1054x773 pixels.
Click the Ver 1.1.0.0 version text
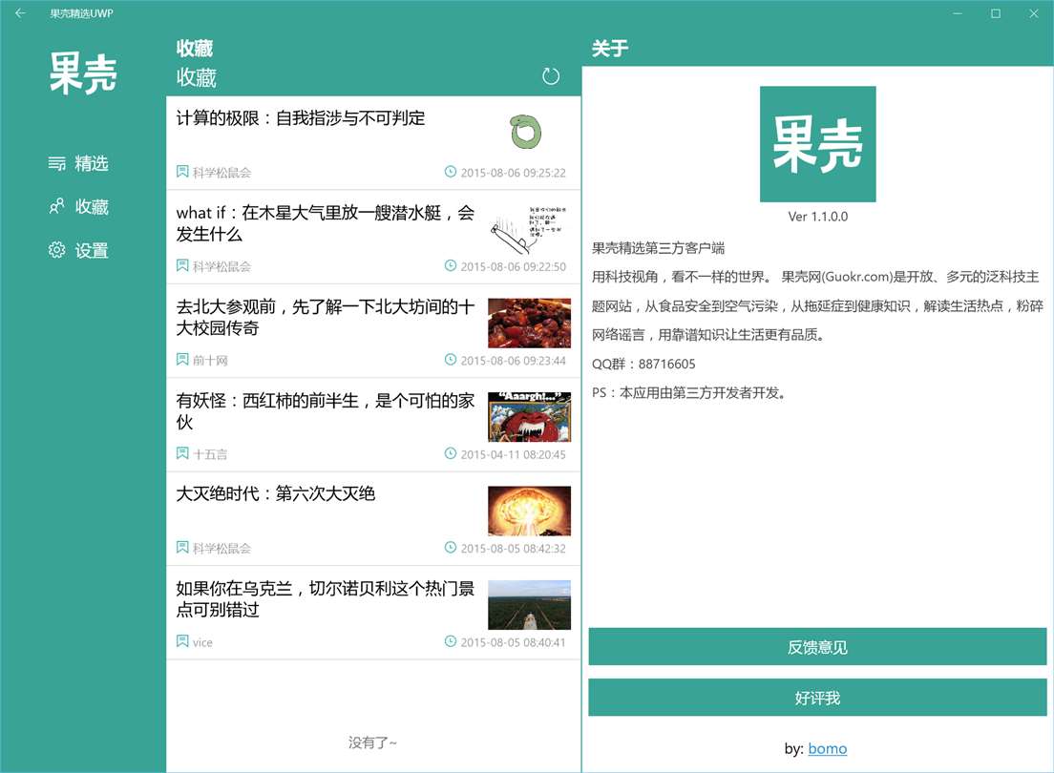tap(817, 217)
